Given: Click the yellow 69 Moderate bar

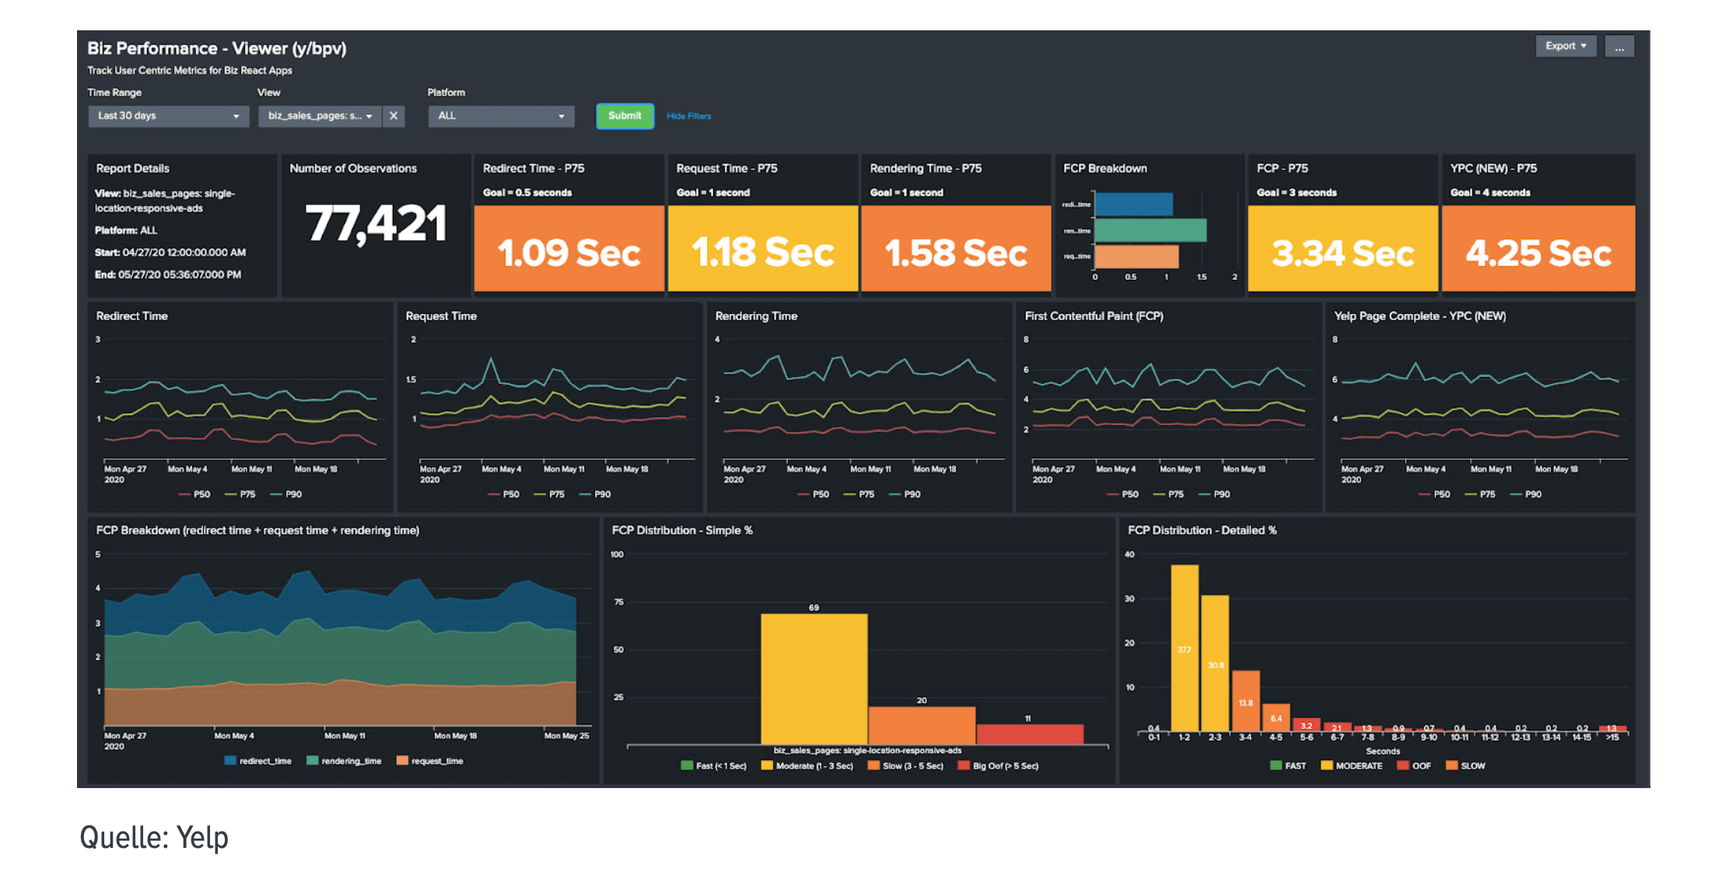Looking at the screenshot, I should 814,679.
